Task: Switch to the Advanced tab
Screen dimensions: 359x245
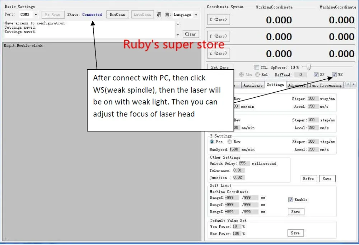Action: [297, 85]
